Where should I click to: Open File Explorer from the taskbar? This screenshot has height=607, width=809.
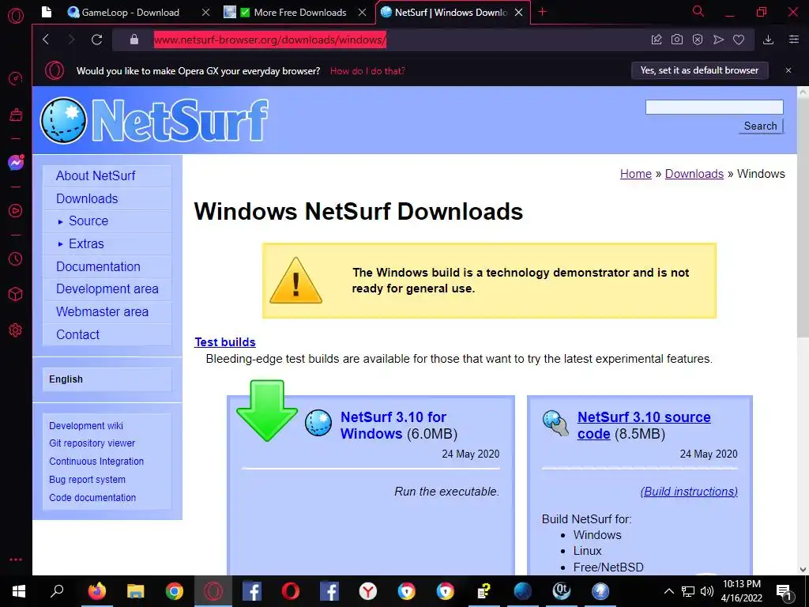(135, 591)
